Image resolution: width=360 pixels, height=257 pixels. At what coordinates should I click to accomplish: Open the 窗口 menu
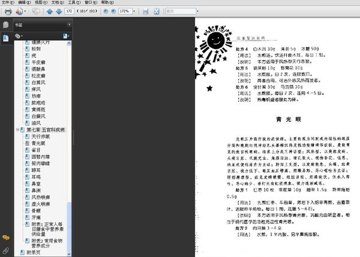click(x=91, y=2)
